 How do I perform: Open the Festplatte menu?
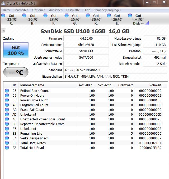pyautogui.click(x=73, y=10)
